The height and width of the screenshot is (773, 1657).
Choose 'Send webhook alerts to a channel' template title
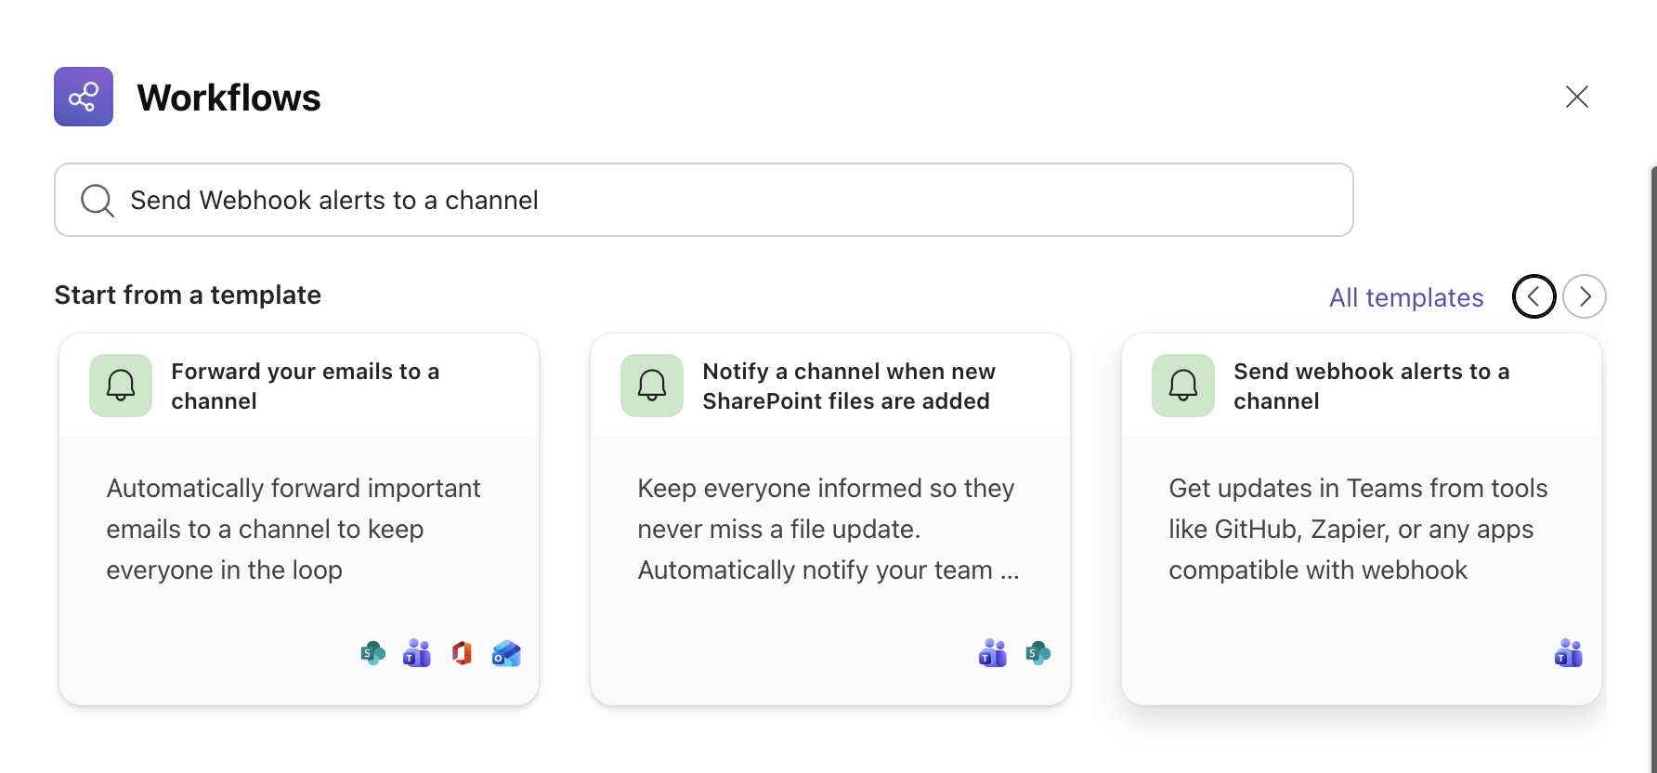coord(1371,386)
